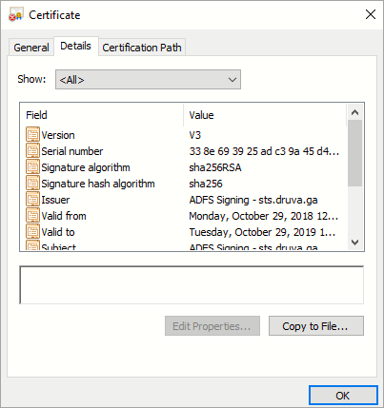The height and width of the screenshot is (408, 384).
Task: Switch to the General tab
Action: click(x=31, y=48)
